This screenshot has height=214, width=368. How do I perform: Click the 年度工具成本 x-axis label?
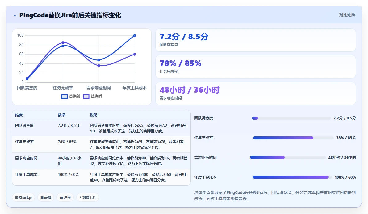[x=135, y=88]
